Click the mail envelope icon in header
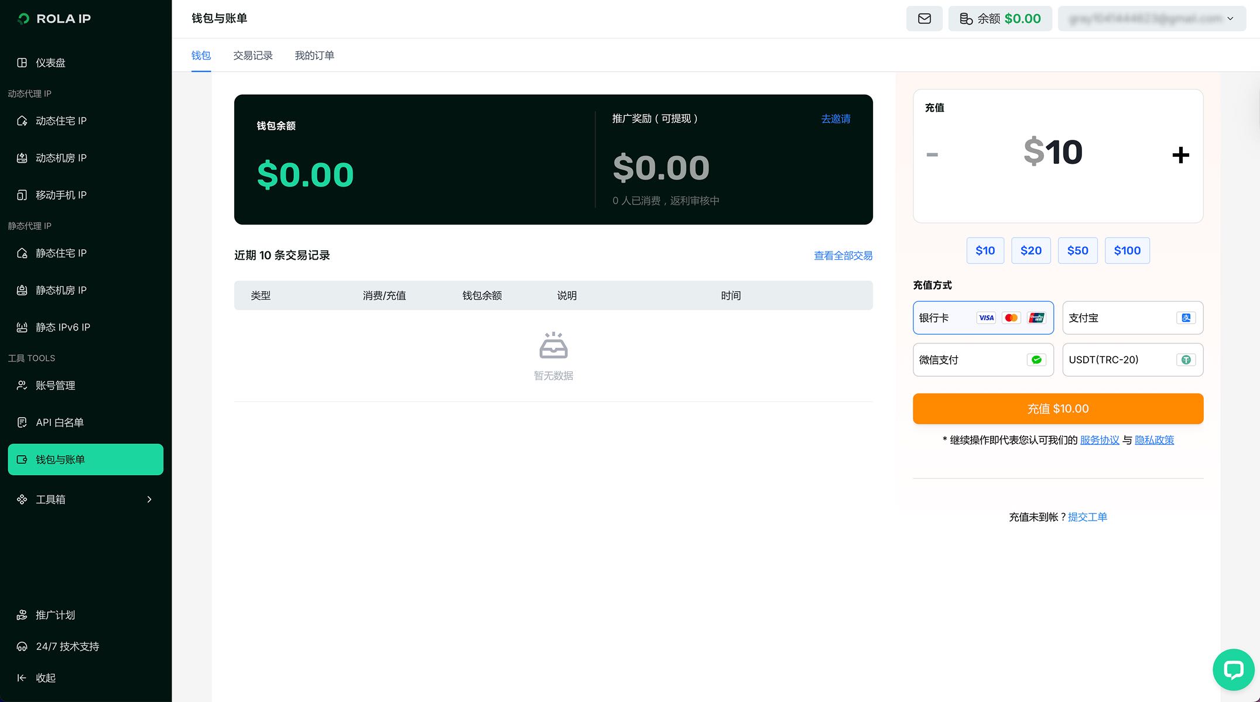Screen dimensions: 1260x702 pos(924,19)
